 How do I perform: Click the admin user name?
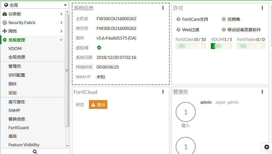click(206, 102)
